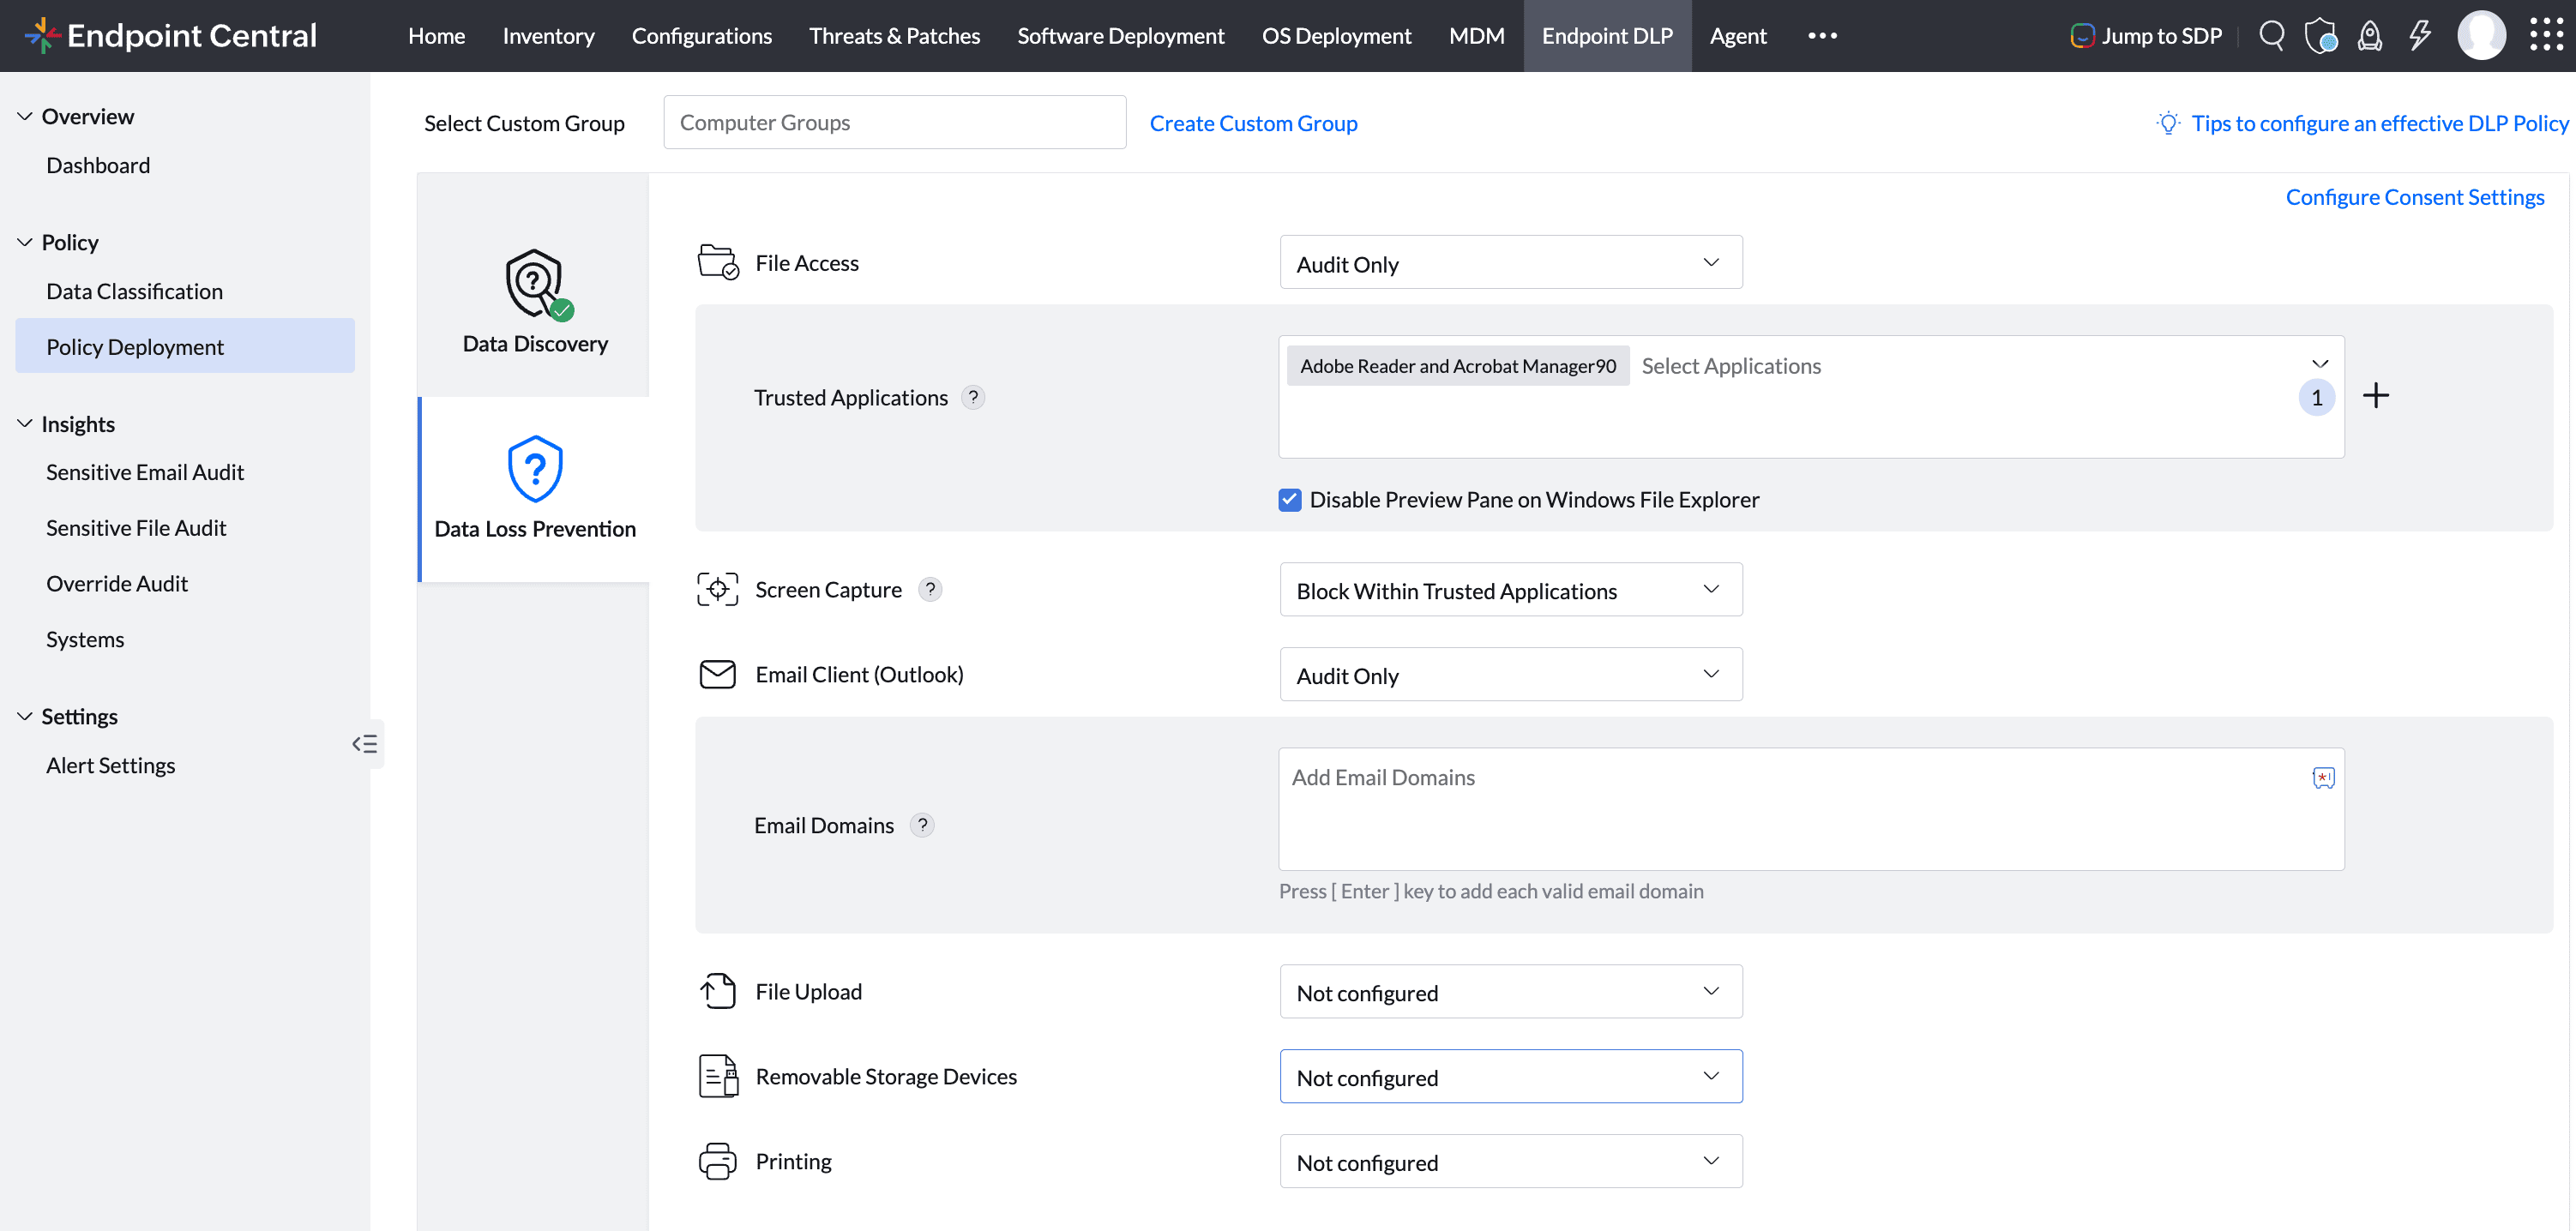Select Policy Deployment in sidebar
The width and height of the screenshot is (2576, 1231).
click(x=185, y=346)
